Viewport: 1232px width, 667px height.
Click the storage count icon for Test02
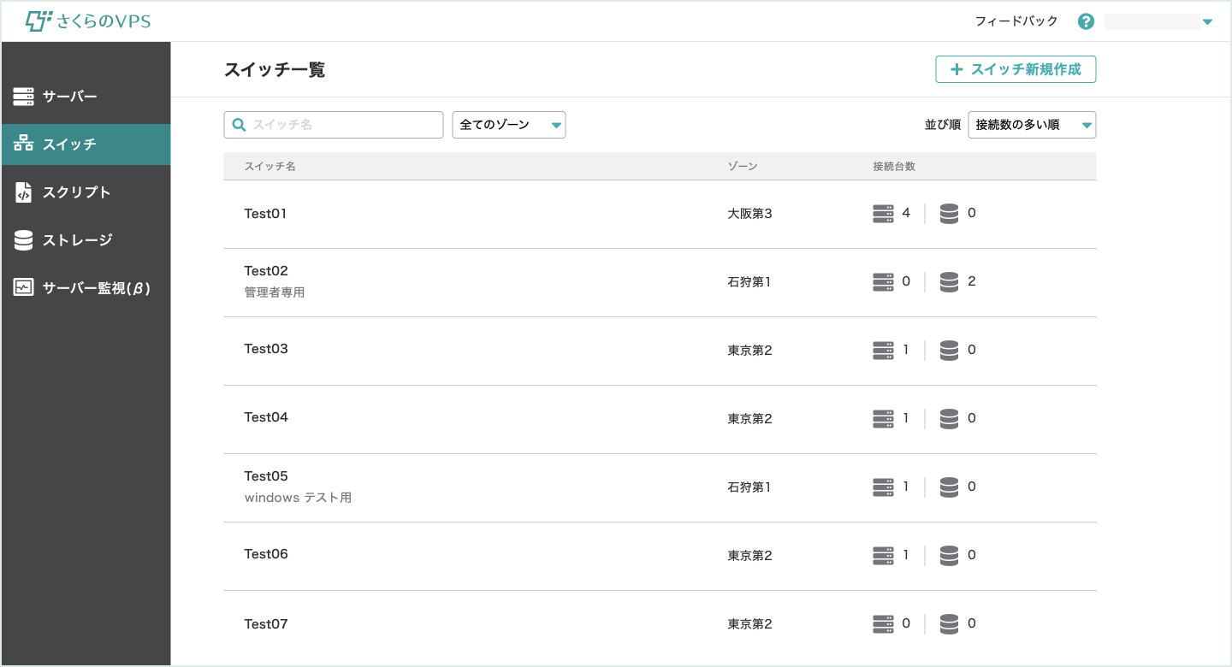click(x=949, y=281)
